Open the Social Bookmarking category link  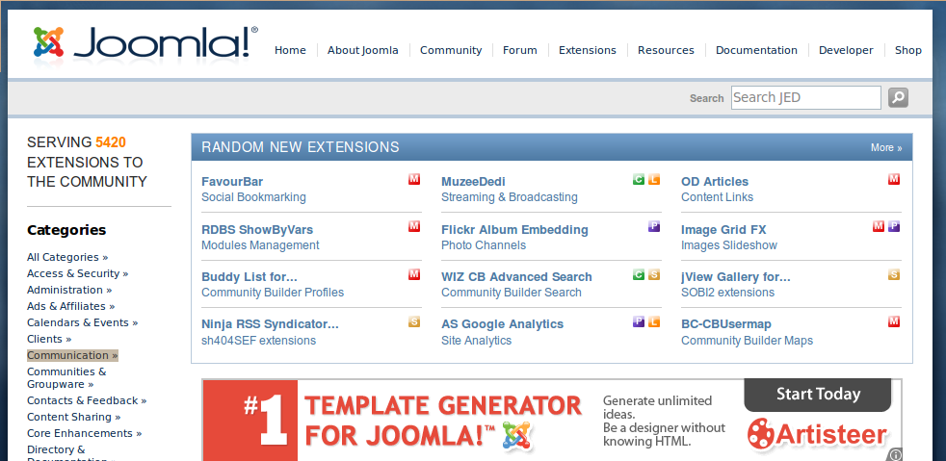coord(253,197)
